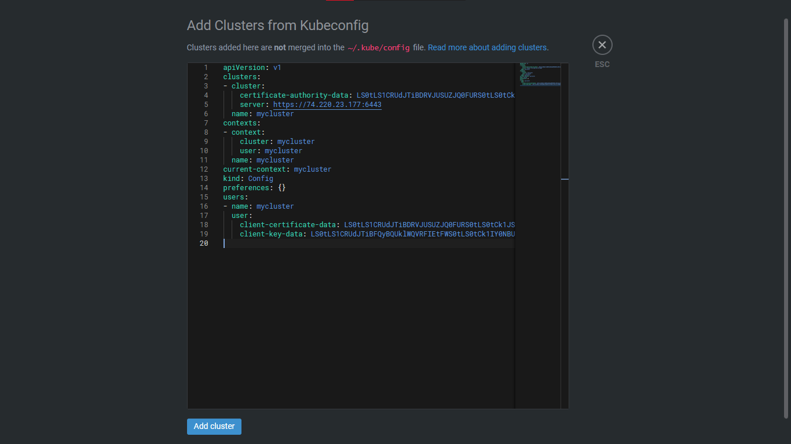This screenshot has width=791, height=444.
Task: Click the 'preferences' key on line 14
Action: (x=246, y=188)
